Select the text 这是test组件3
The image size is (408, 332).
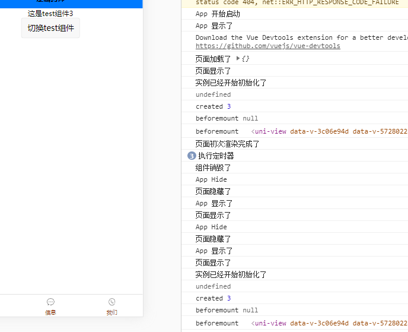tap(50, 13)
